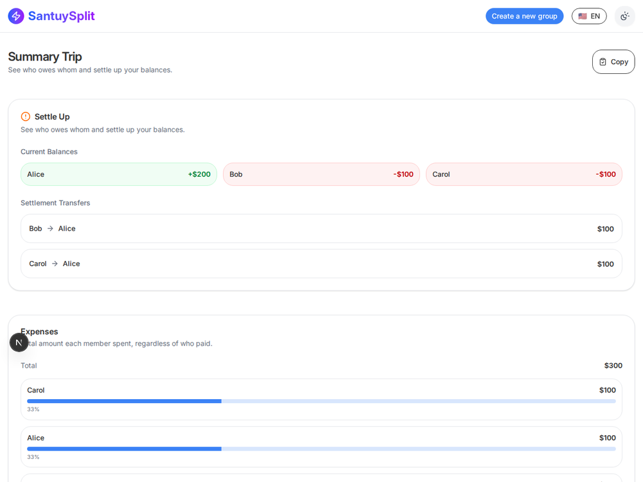Click Alice's 33% expense progress bar
Viewport: 643px width, 482px height.
click(x=321, y=449)
